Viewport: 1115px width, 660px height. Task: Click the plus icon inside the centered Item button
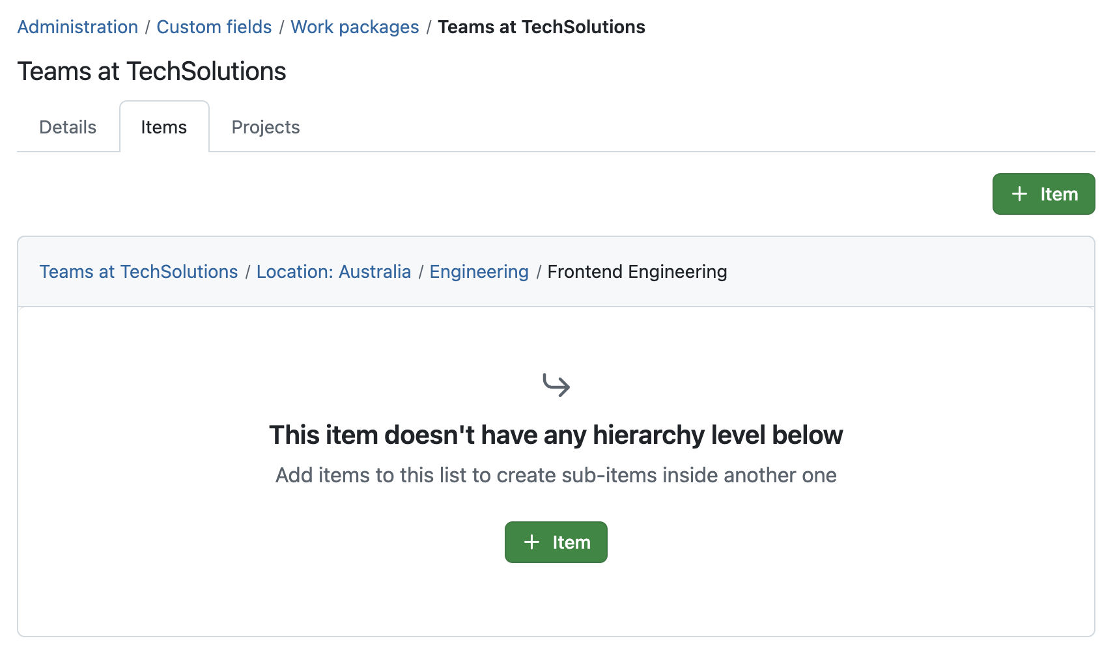pos(531,542)
